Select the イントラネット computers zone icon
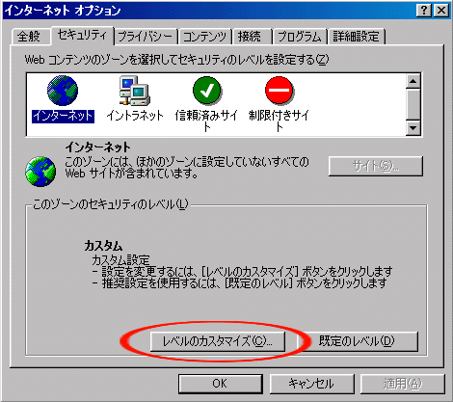The image size is (453, 402). click(135, 91)
